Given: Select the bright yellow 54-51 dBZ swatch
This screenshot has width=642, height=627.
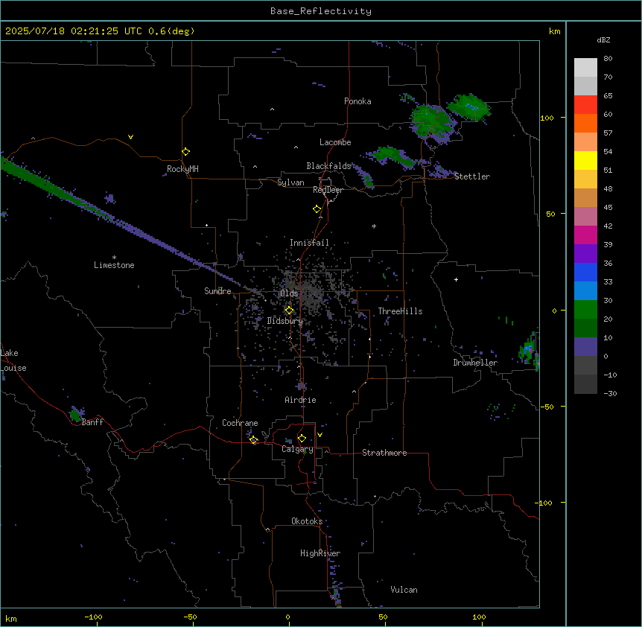Looking at the screenshot, I should click(x=585, y=160).
